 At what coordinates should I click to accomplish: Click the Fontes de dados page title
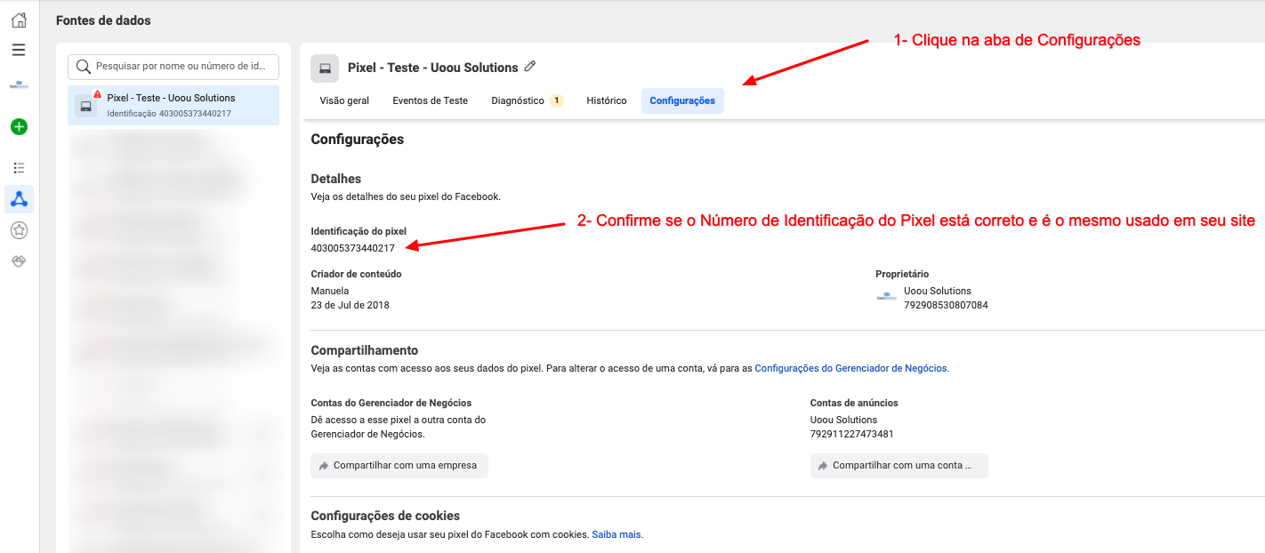pos(103,20)
